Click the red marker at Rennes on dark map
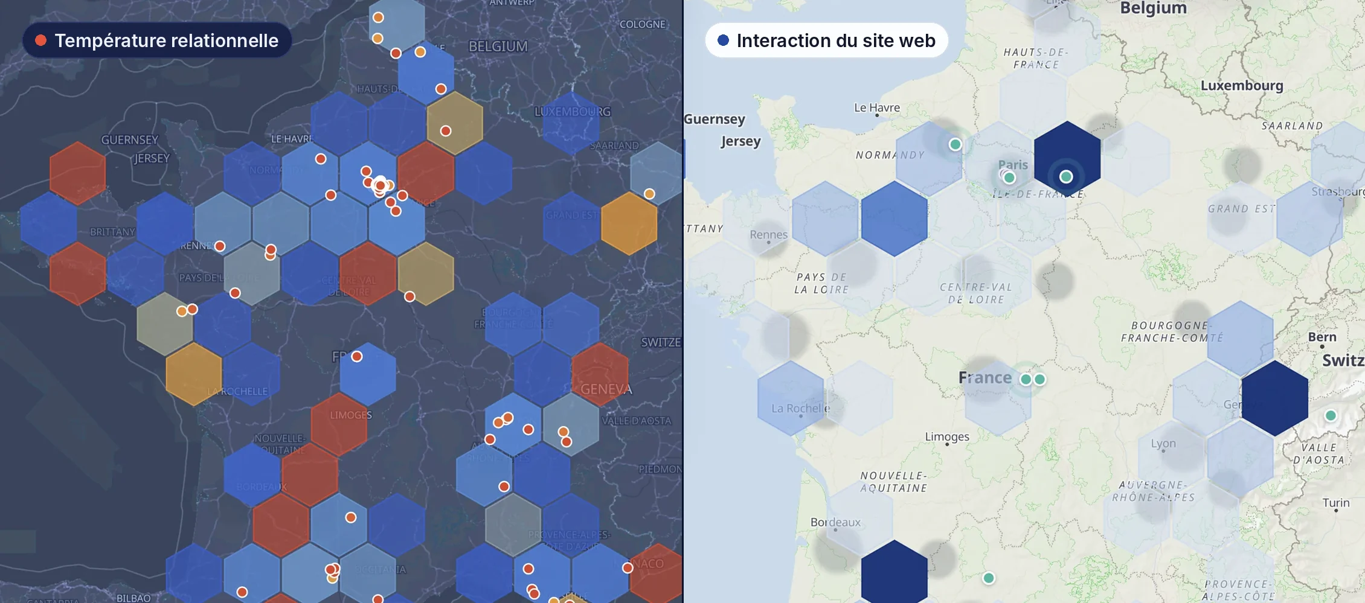The width and height of the screenshot is (1365, 603). (220, 246)
